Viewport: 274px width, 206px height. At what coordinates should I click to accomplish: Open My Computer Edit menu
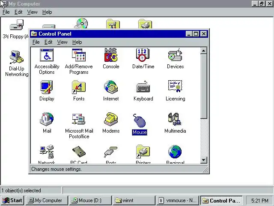coord(18,12)
